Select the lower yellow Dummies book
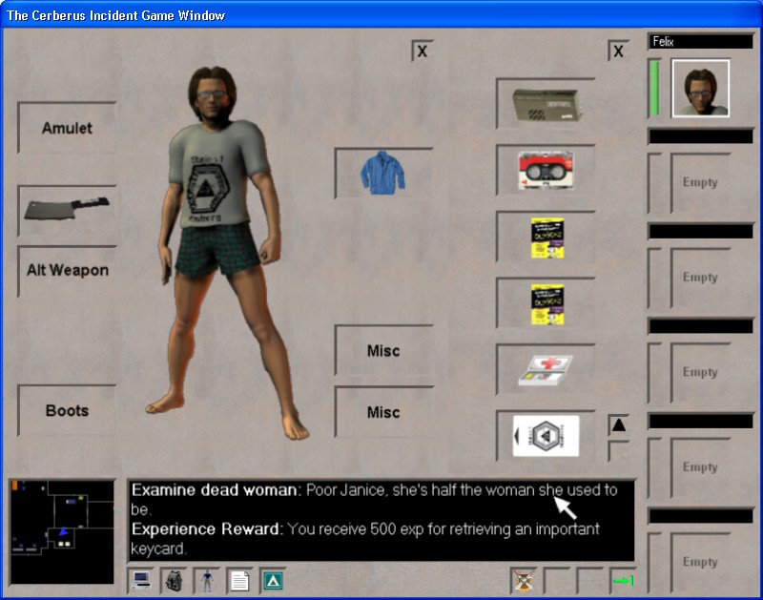 click(x=546, y=303)
